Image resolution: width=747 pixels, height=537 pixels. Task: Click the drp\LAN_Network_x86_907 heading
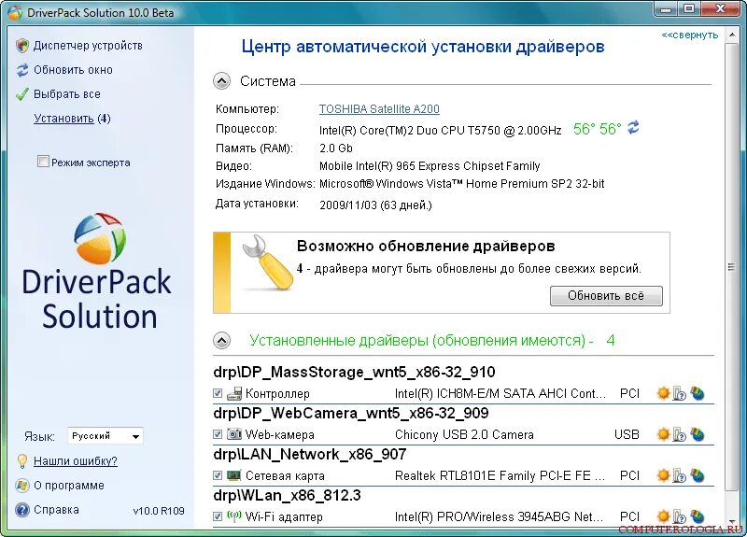point(310,454)
